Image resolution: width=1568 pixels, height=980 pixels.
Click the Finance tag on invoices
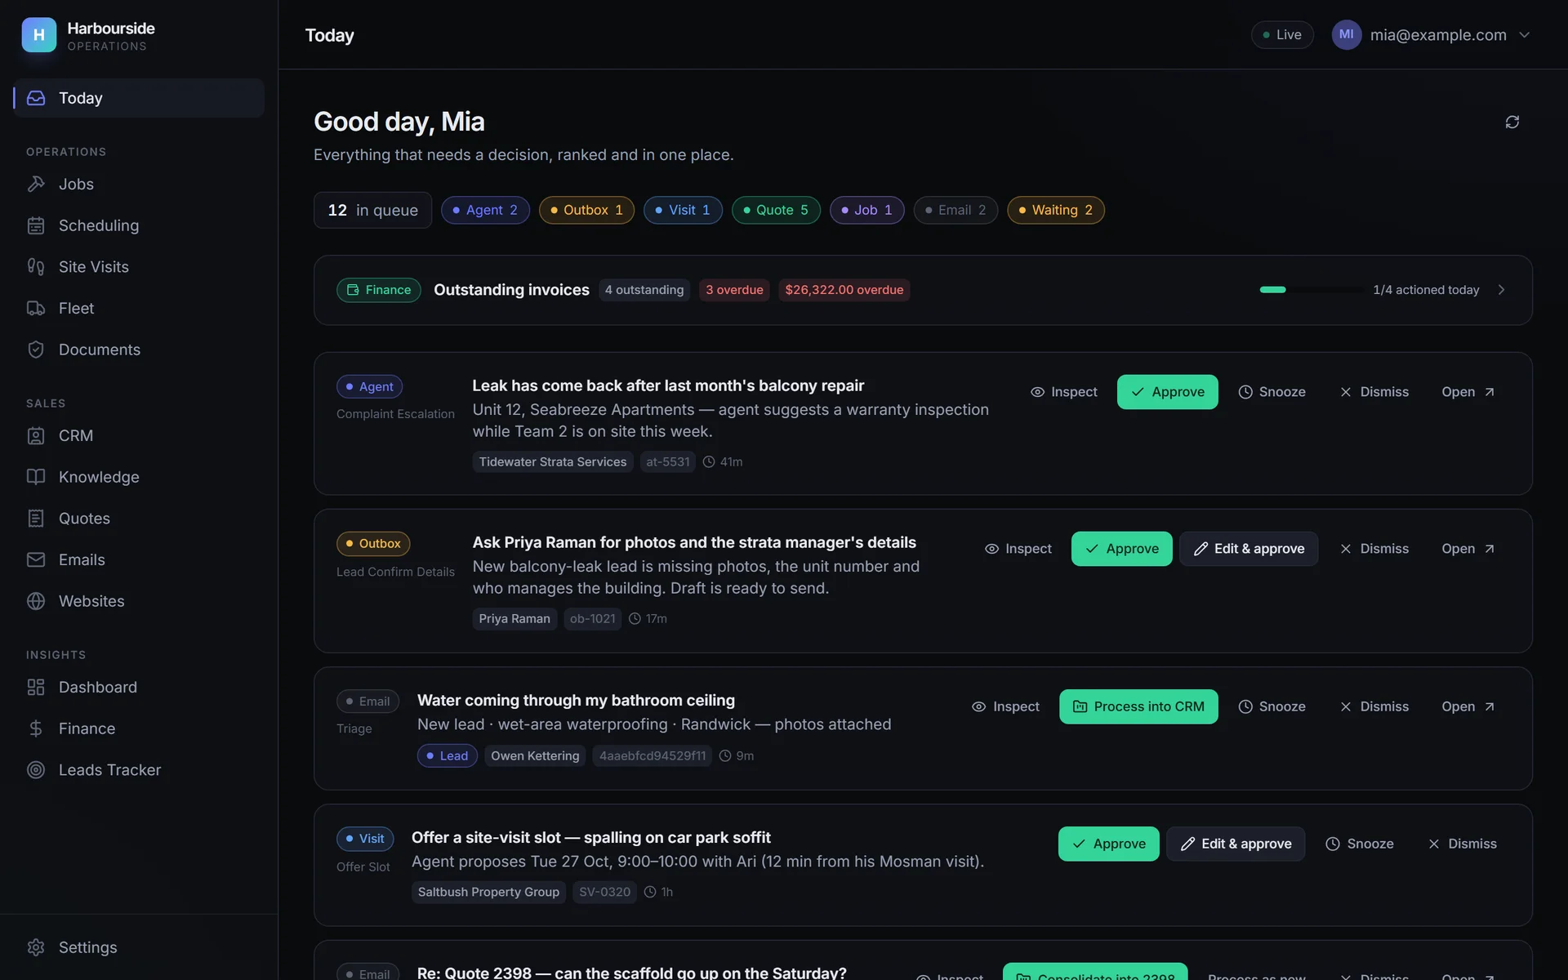[x=379, y=290]
